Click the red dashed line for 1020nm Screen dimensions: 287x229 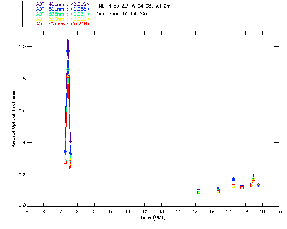(29, 24)
